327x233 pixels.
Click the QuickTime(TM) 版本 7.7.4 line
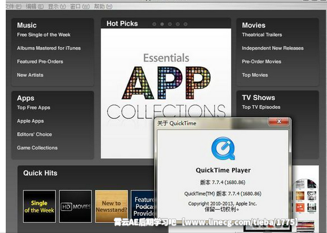223,194
